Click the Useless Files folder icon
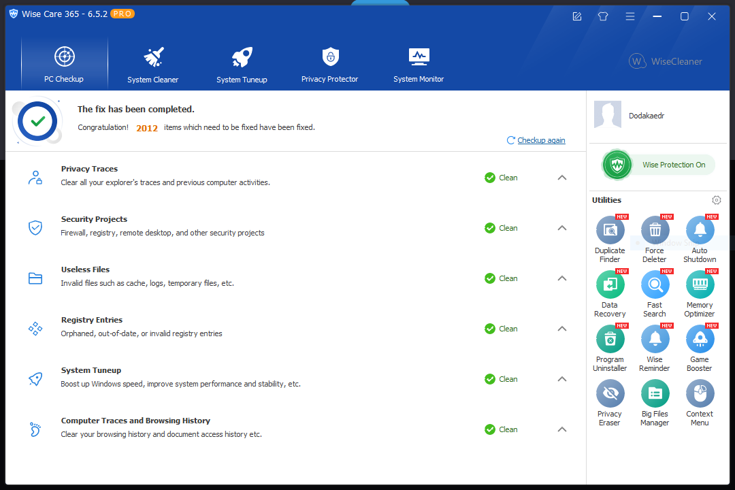Viewport: 735px width, 490px height. (x=35, y=278)
